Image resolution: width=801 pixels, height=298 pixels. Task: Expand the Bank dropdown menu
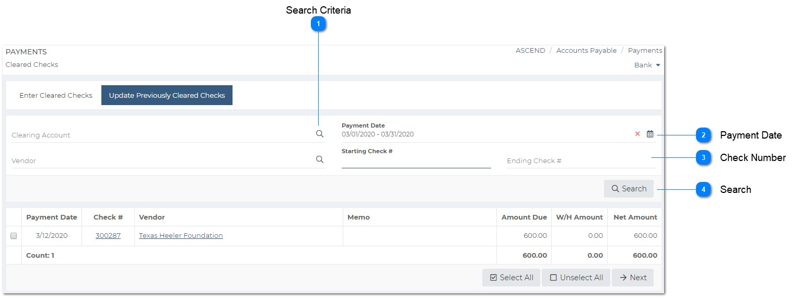tap(647, 65)
